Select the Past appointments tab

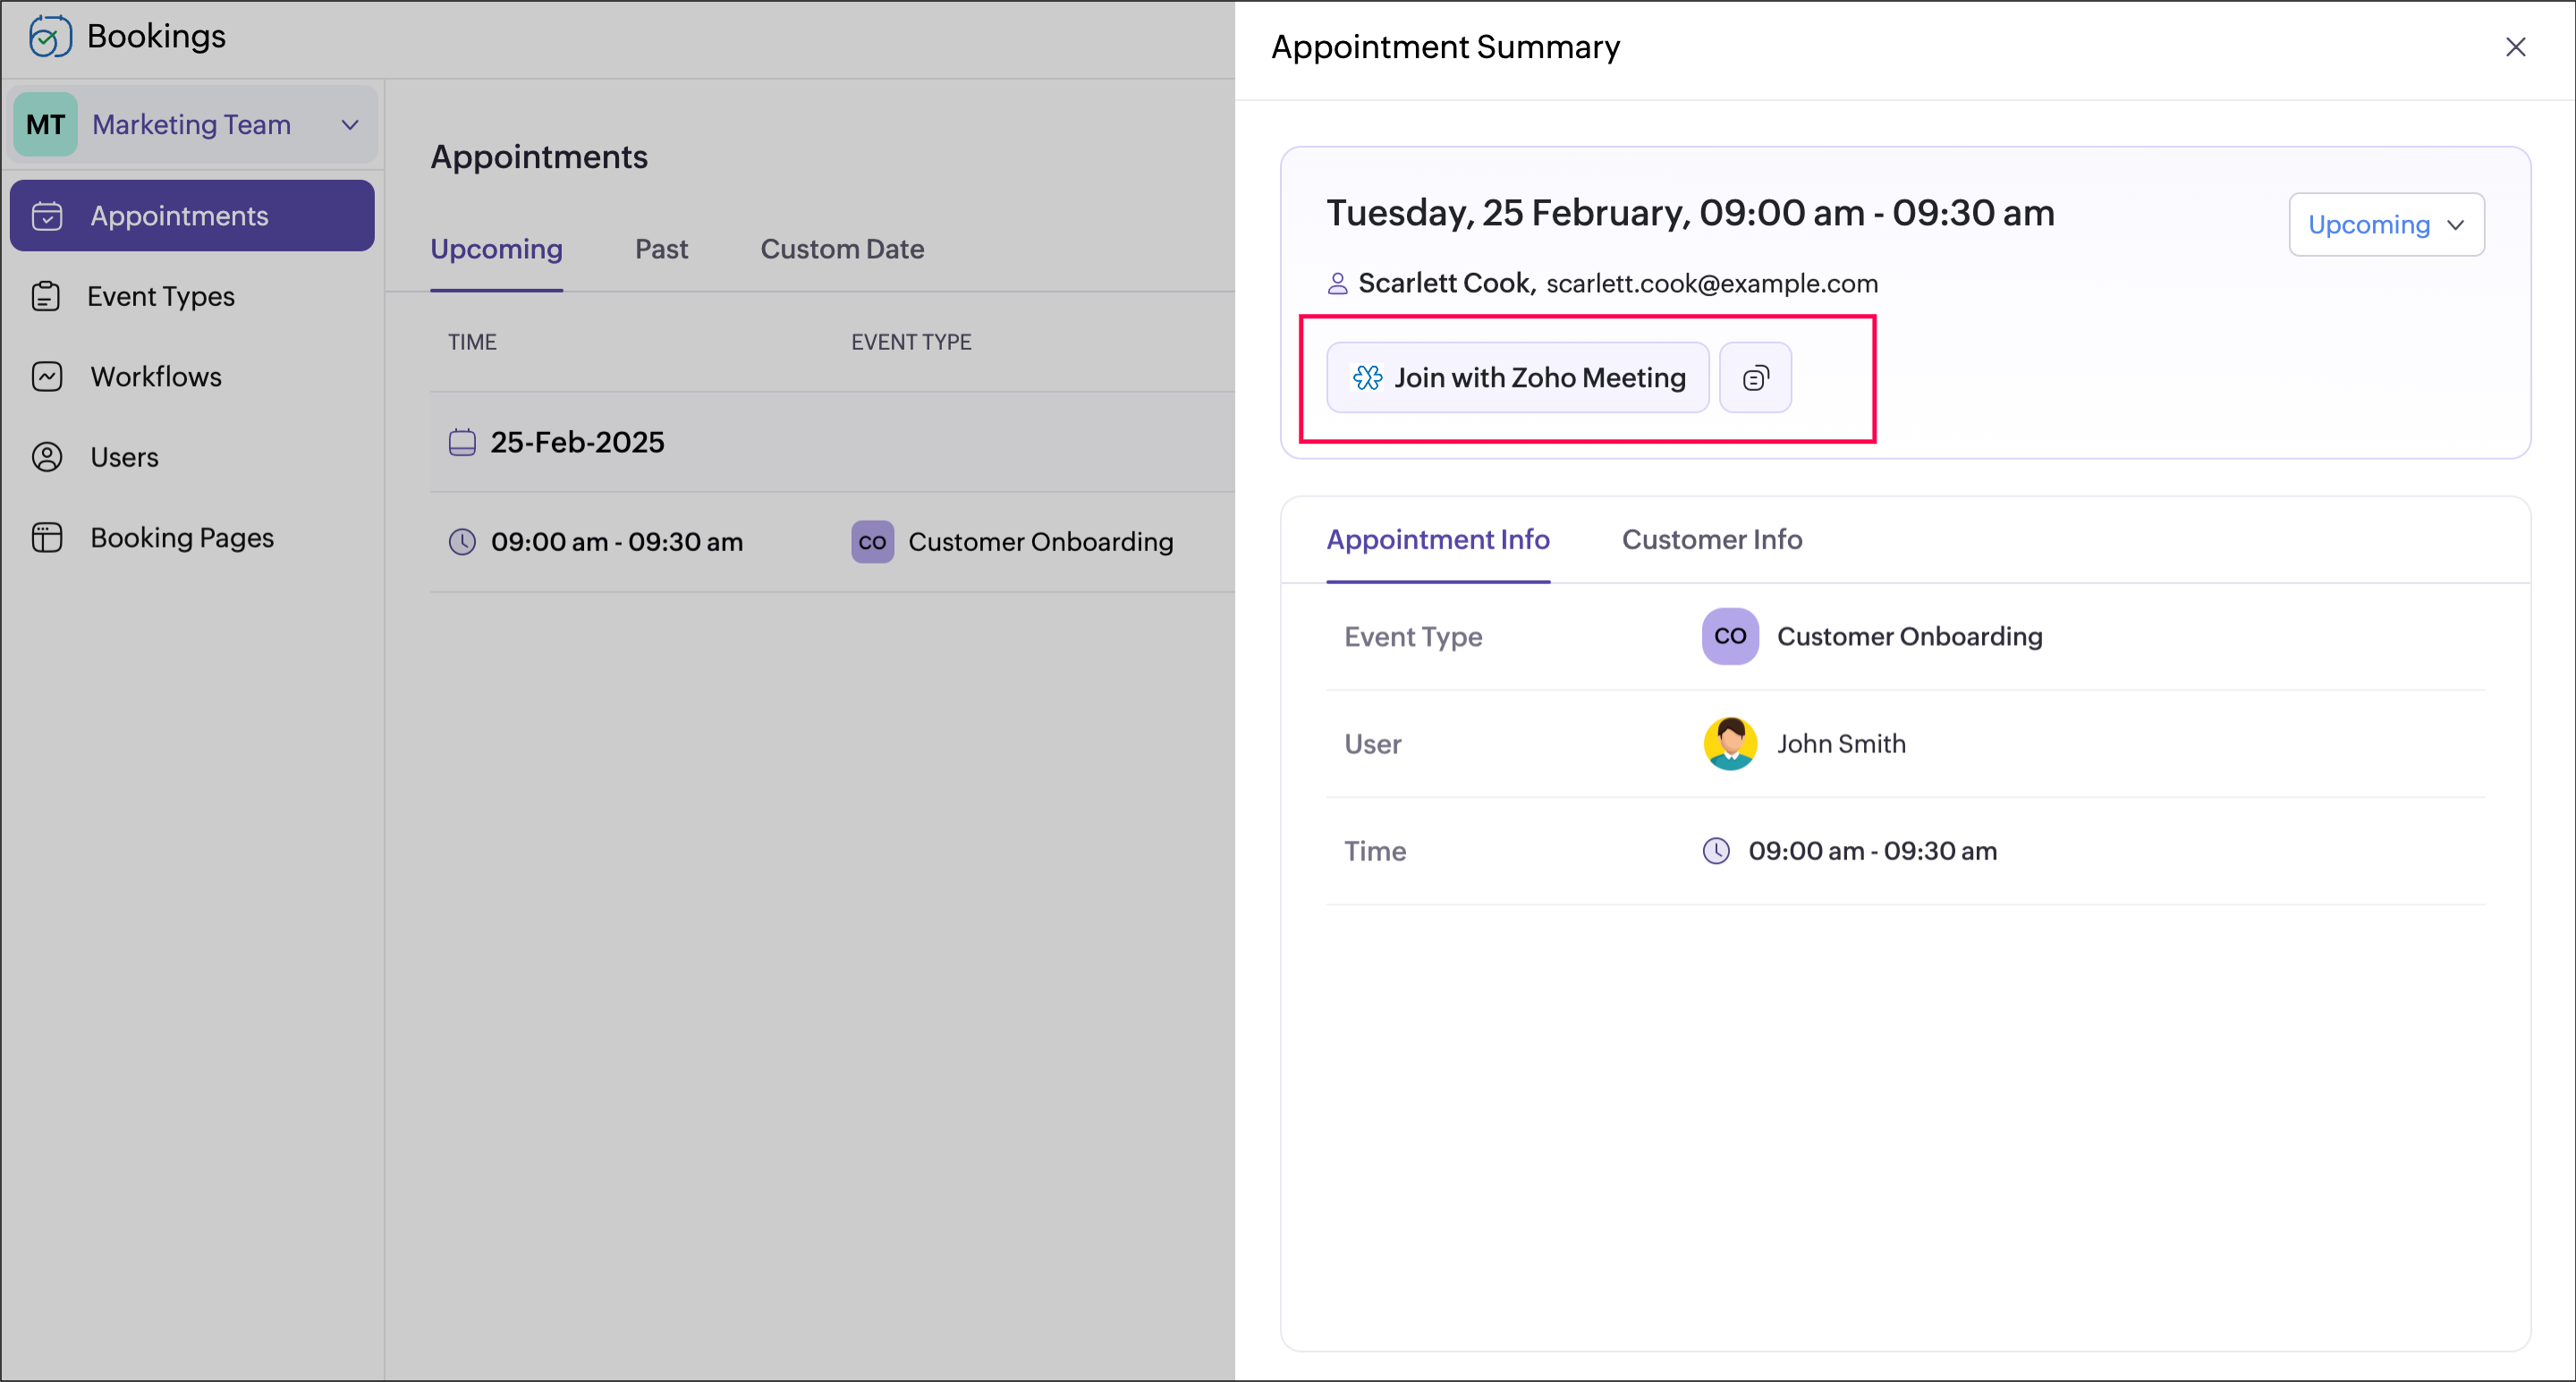[x=661, y=249]
